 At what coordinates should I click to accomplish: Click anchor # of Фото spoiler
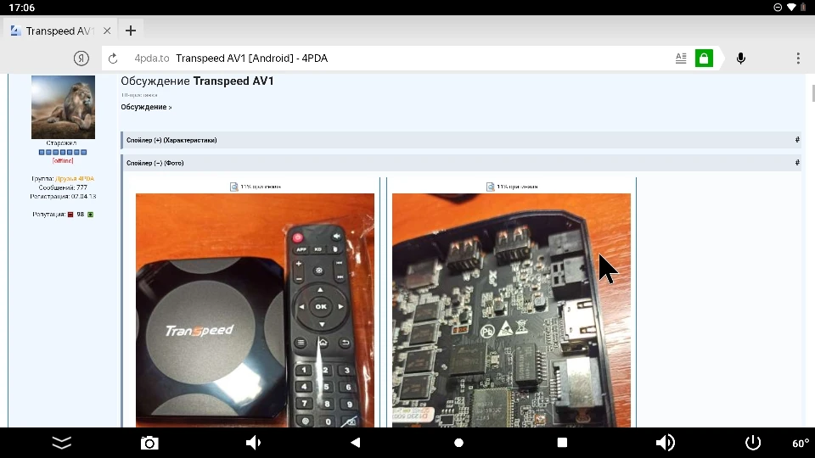point(797,163)
